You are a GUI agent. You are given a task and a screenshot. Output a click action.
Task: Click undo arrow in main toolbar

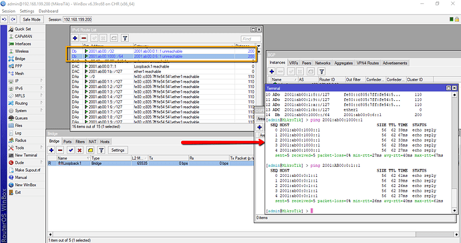(x=4, y=19)
